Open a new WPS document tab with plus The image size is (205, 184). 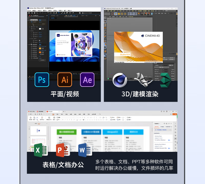pos(64,111)
